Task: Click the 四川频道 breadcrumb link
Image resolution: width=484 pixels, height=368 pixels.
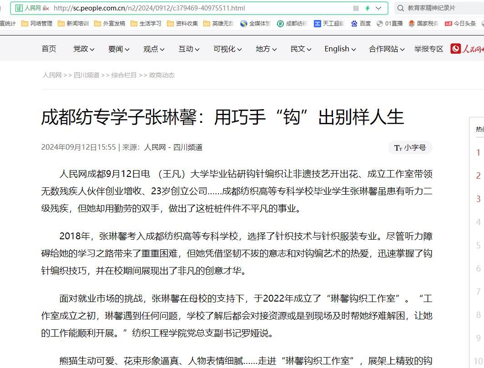Action: [x=86, y=75]
